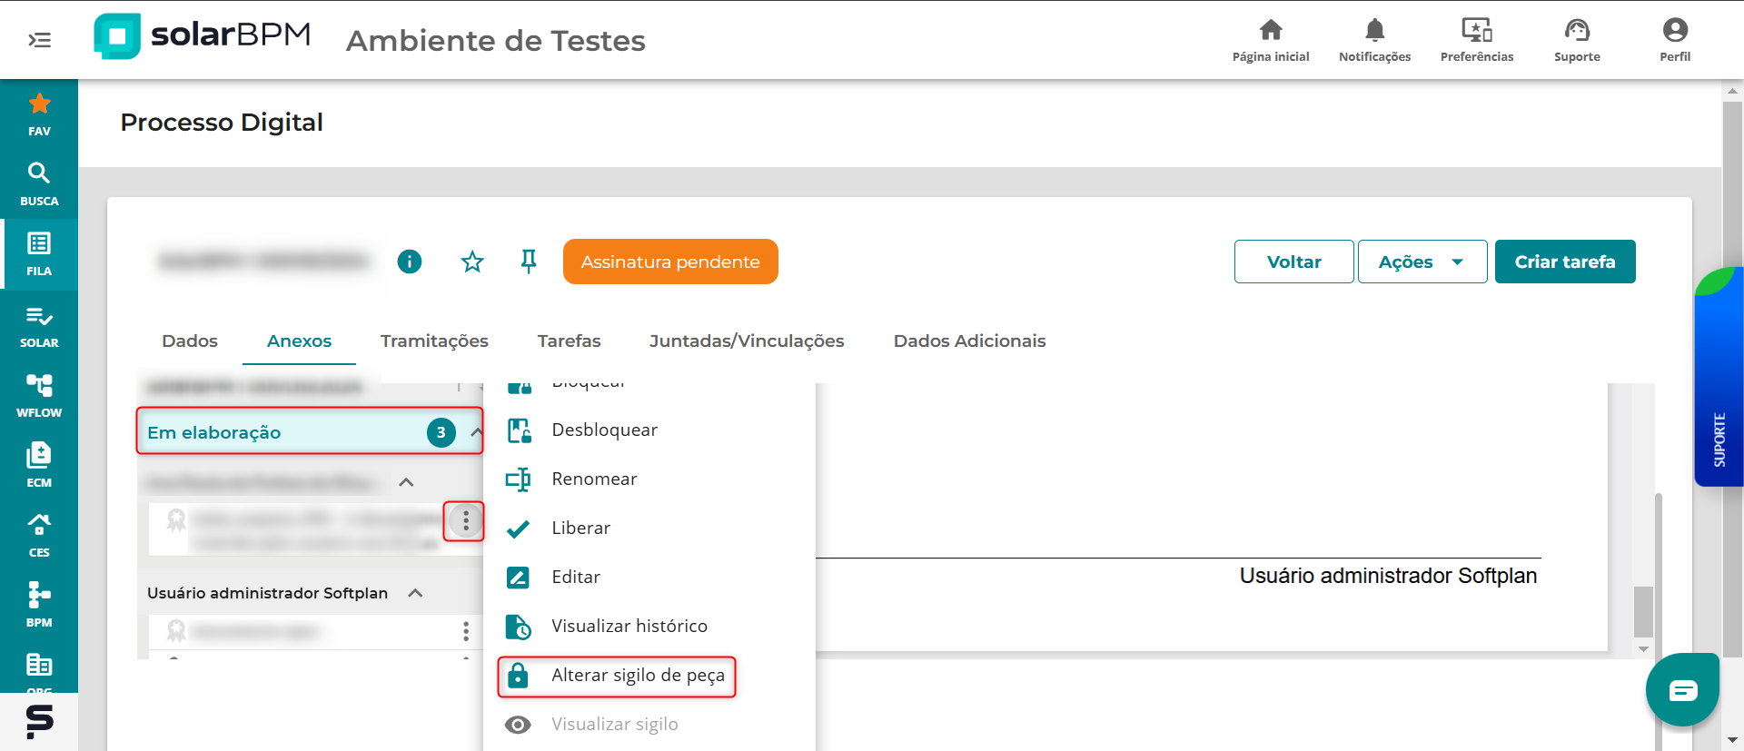Viewport: 1744px width, 751px height.
Task: Open the Perfil user icon
Action: pyautogui.click(x=1674, y=40)
